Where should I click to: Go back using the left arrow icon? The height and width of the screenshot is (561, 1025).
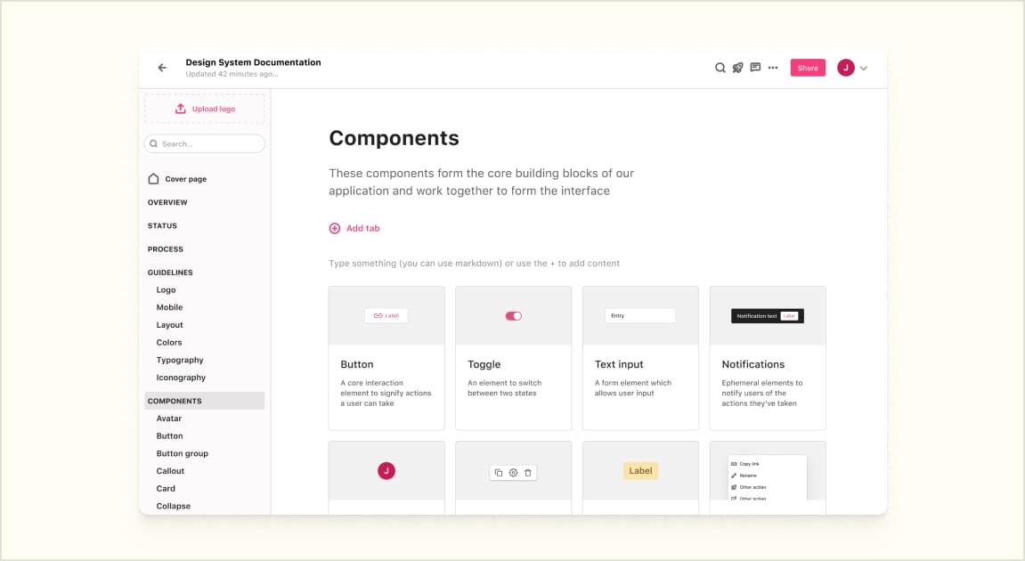(x=162, y=68)
